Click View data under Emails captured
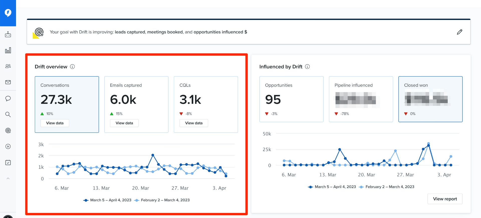 coord(124,123)
